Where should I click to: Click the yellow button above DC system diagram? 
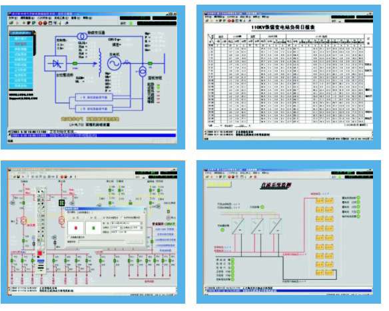point(218,184)
